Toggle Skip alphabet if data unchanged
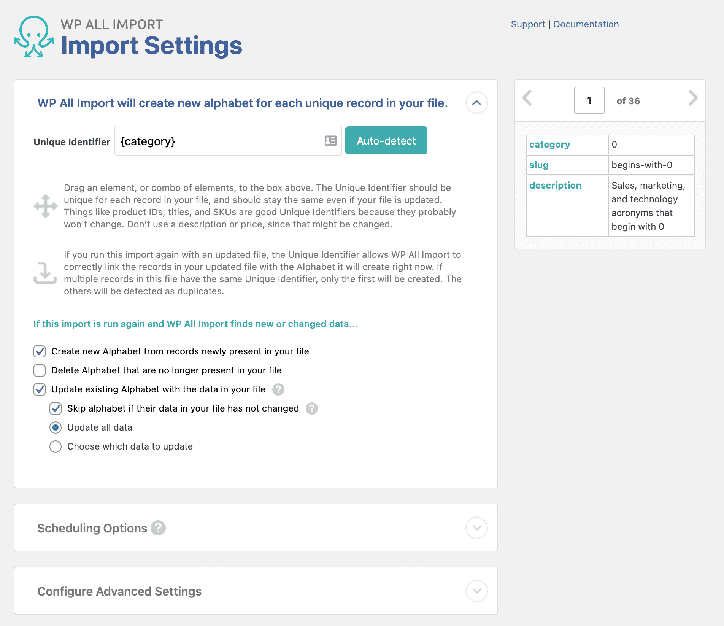The width and height of the screenshot is (724, 626). point(56,408)
